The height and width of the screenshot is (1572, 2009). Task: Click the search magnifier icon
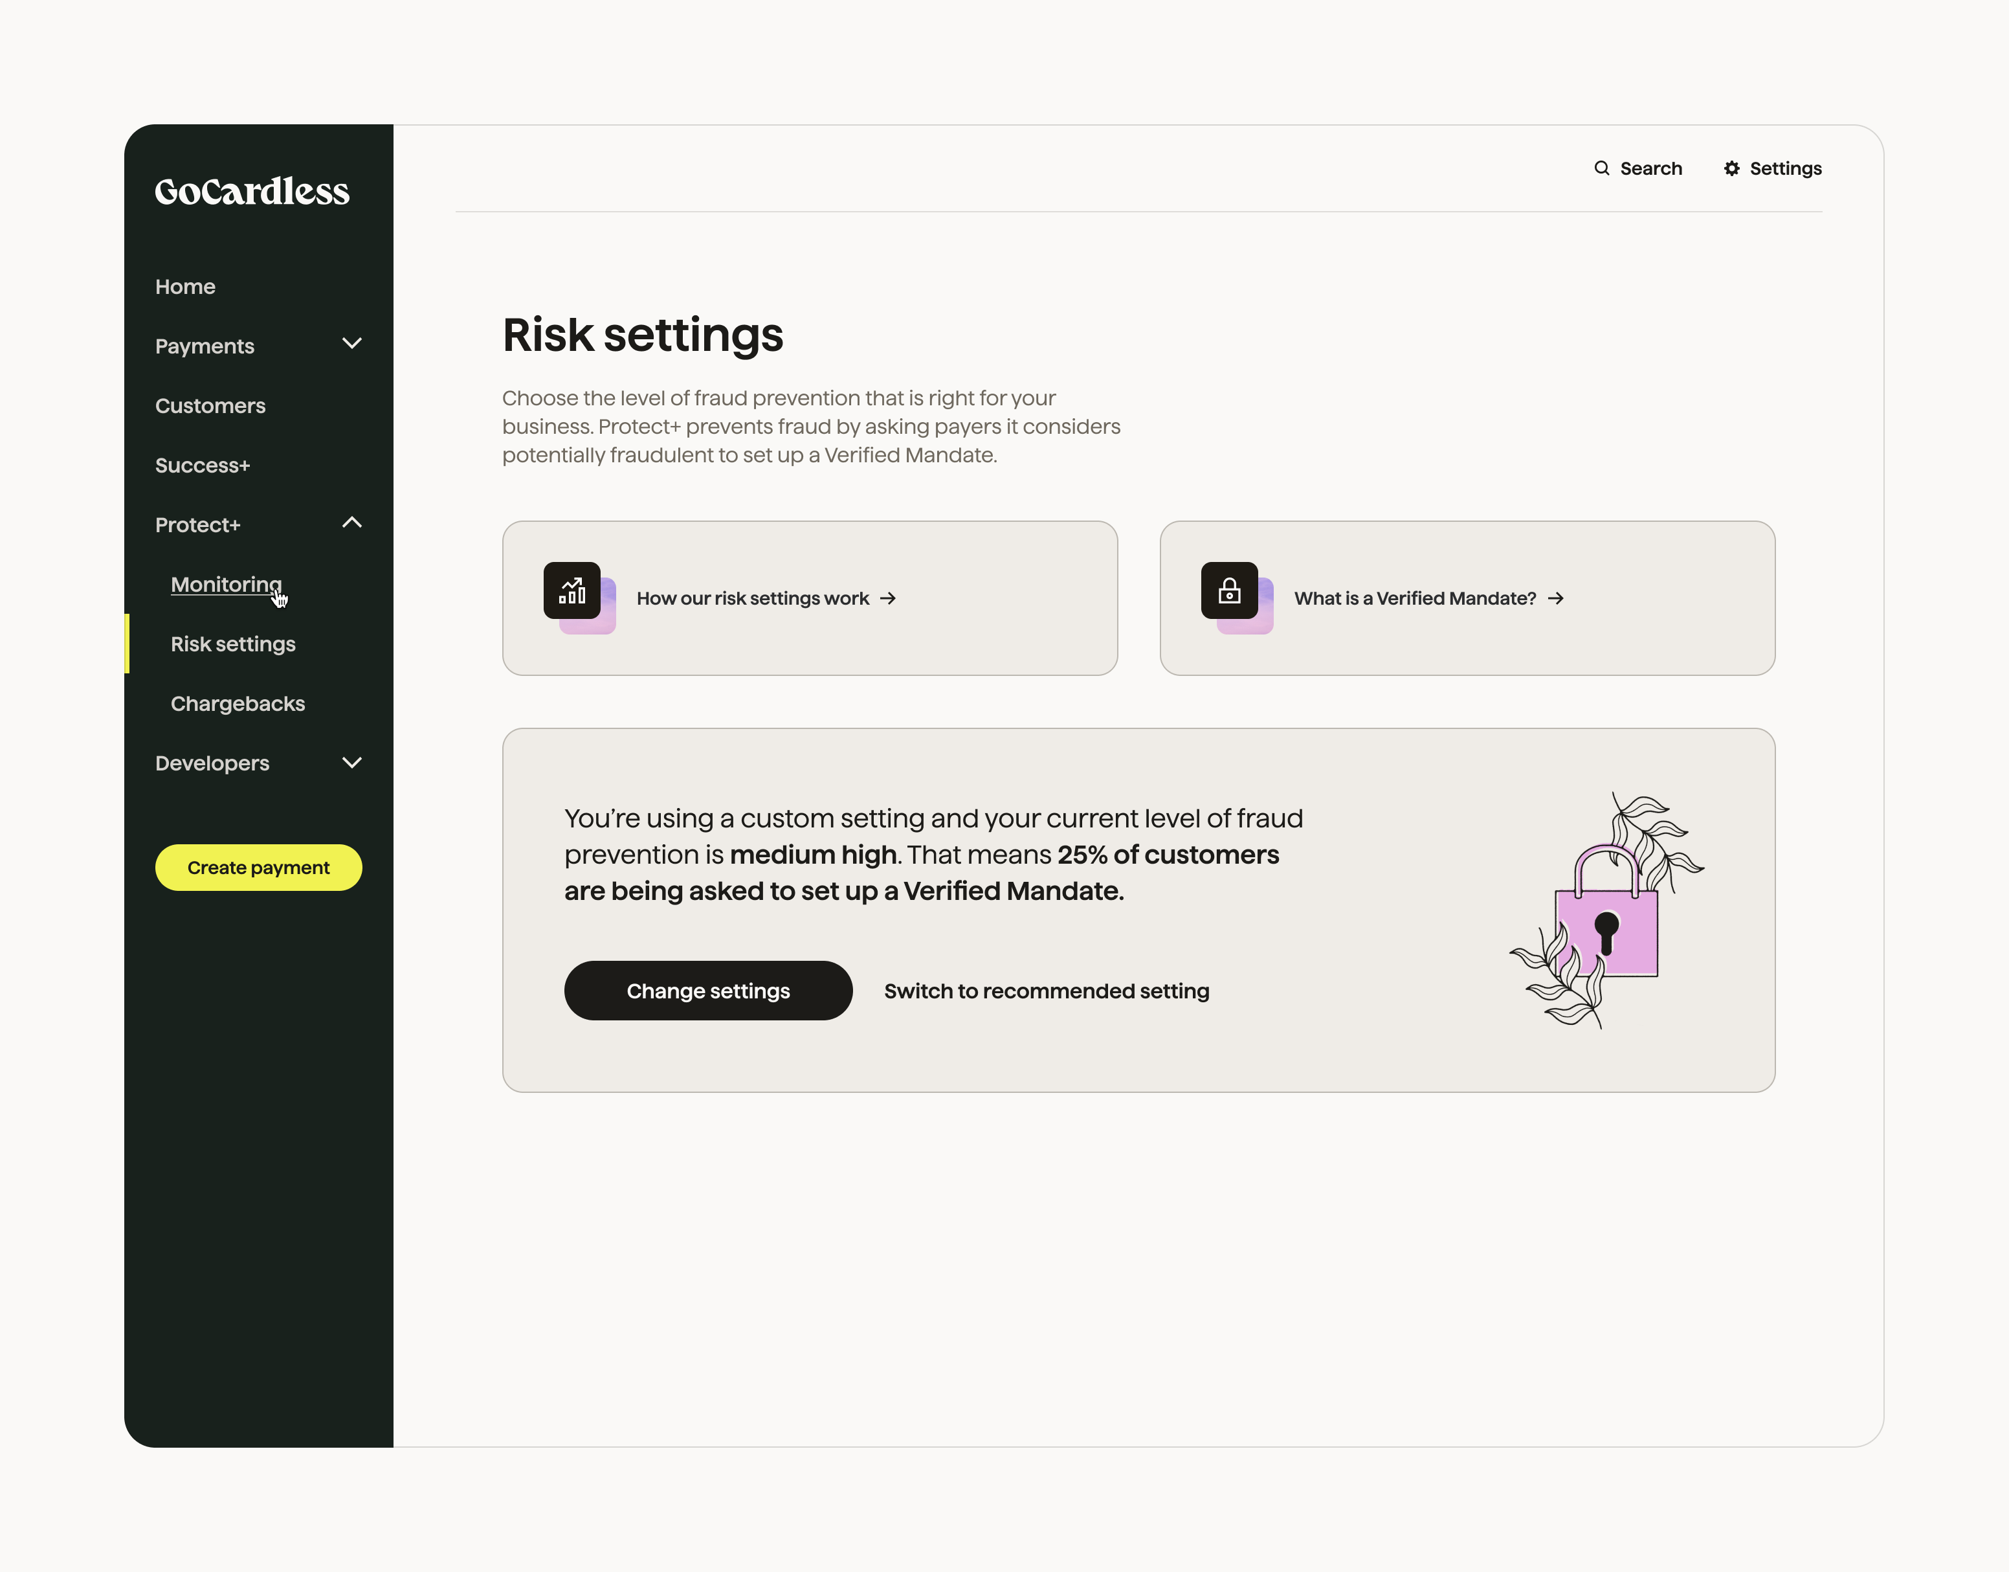(x=1601, y=168)
